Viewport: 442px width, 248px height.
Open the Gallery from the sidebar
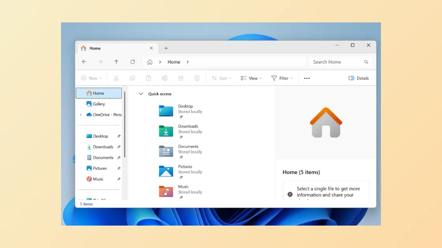(98, 104)
